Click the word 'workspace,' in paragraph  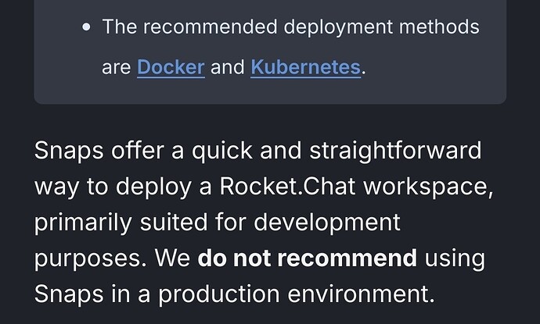428,187
